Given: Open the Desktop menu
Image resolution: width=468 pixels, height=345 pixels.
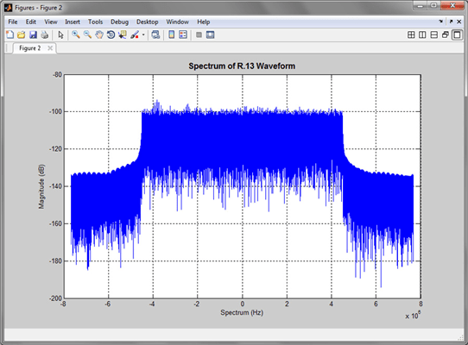Looking at the screenshot, I should pyautogui.click(x=147, y=22).
